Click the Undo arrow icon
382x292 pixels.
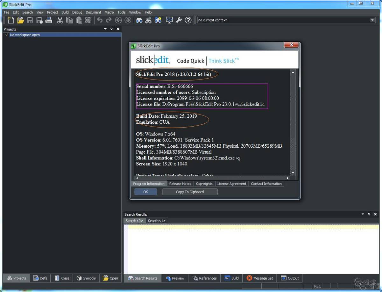[x=100, y=20]
